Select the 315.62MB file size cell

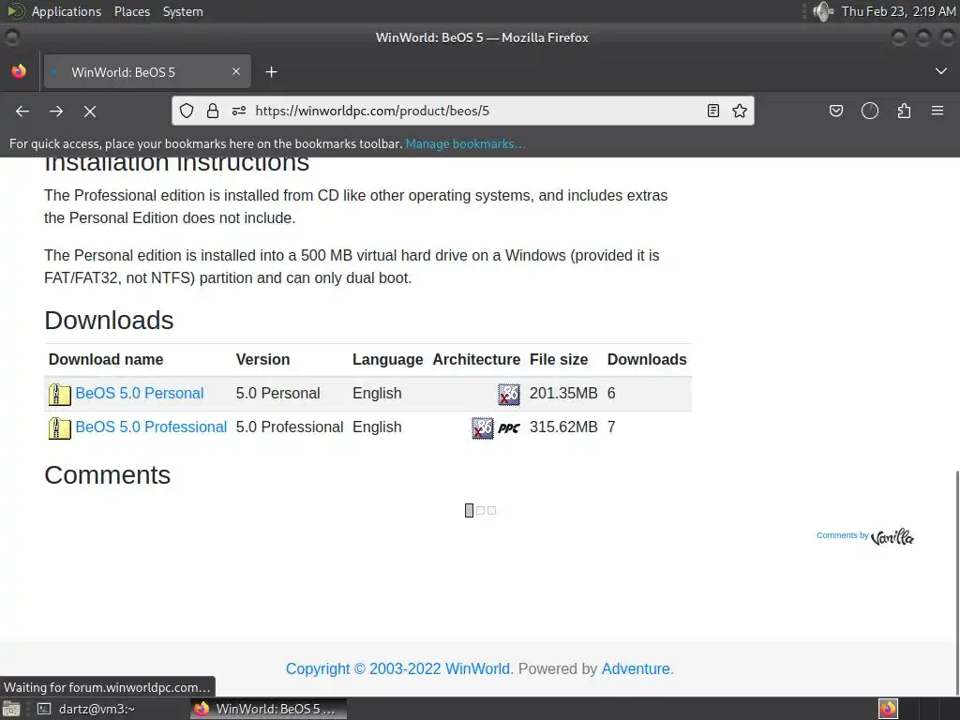(x=563, y=427)
